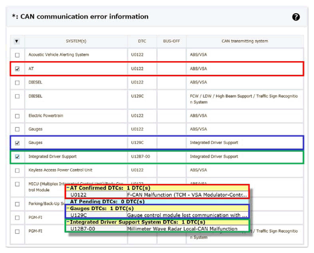
Task: Click the DTC column header
Action: point(142,41)
